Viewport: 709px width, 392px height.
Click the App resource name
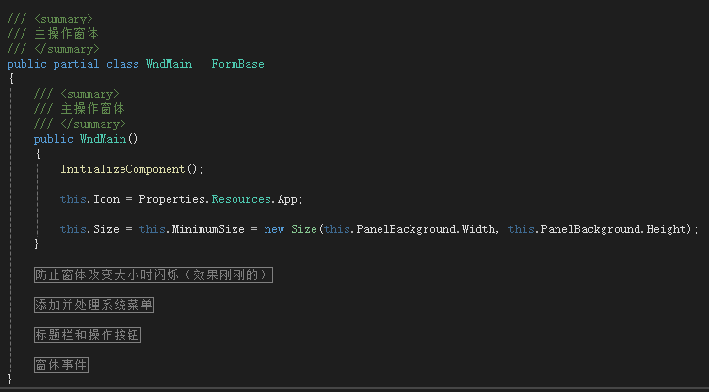[x=287, y=199]
